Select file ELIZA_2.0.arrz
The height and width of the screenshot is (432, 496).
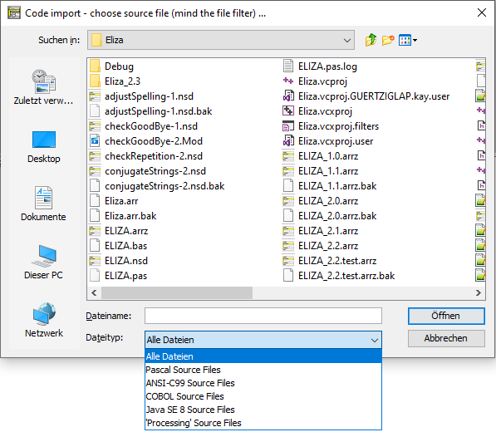click(328, 201)
